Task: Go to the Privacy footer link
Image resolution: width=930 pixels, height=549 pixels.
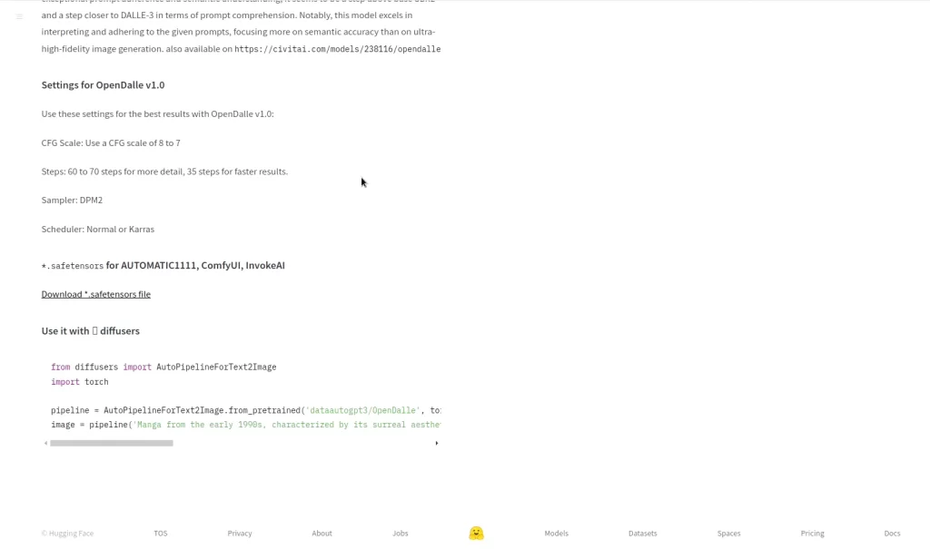Action: point(240,534)
